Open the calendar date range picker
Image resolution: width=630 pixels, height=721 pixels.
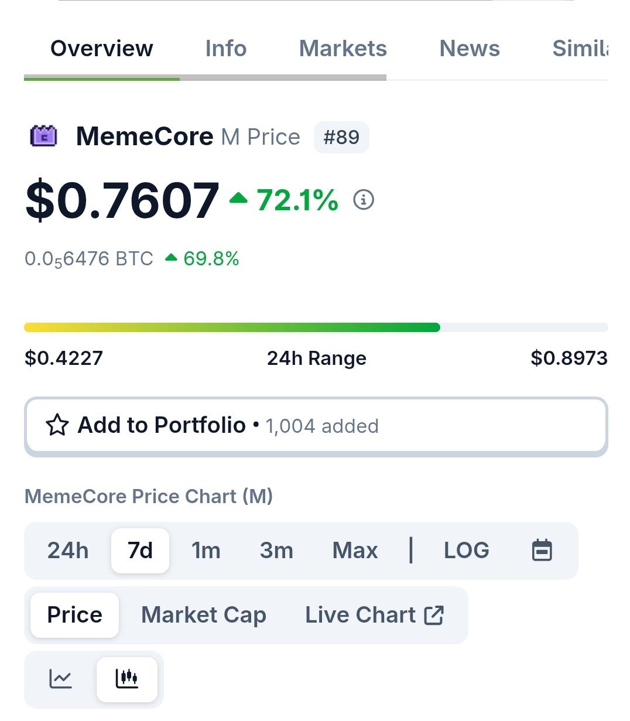point(542,550)
